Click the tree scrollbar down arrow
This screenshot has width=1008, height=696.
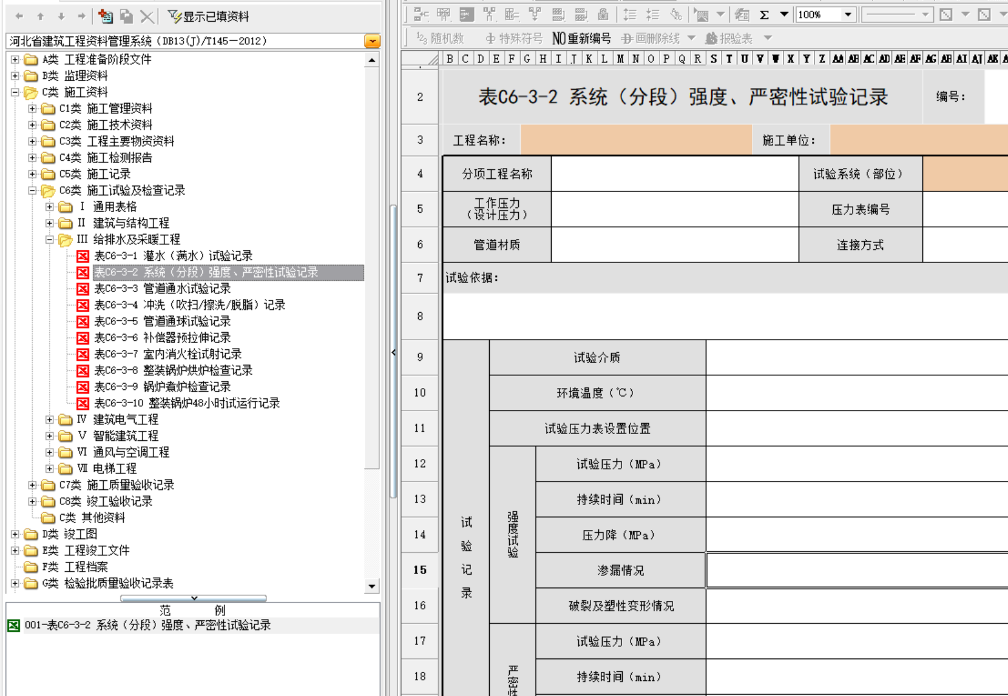[372, 586]
